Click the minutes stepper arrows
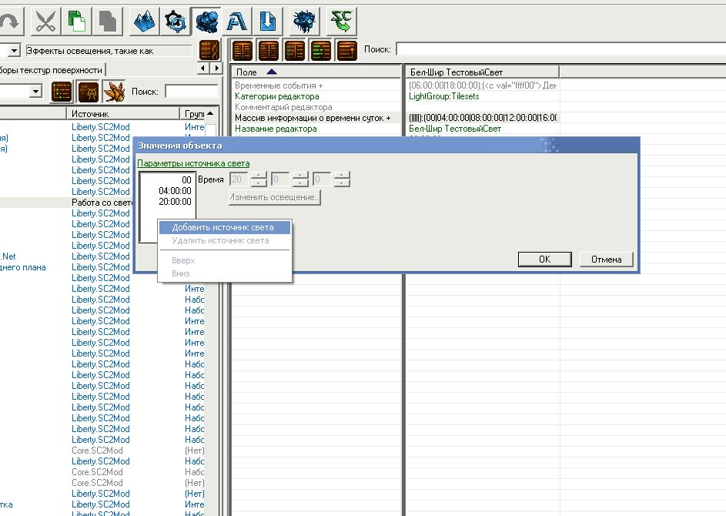726x516 pixels. pos(300,179)
